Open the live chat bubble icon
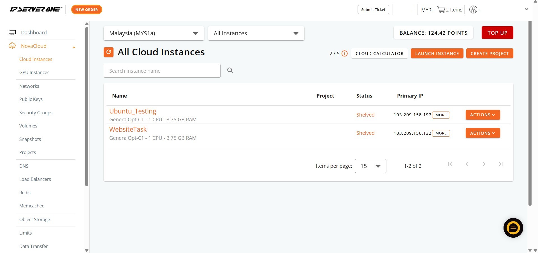 pos(513,228)
